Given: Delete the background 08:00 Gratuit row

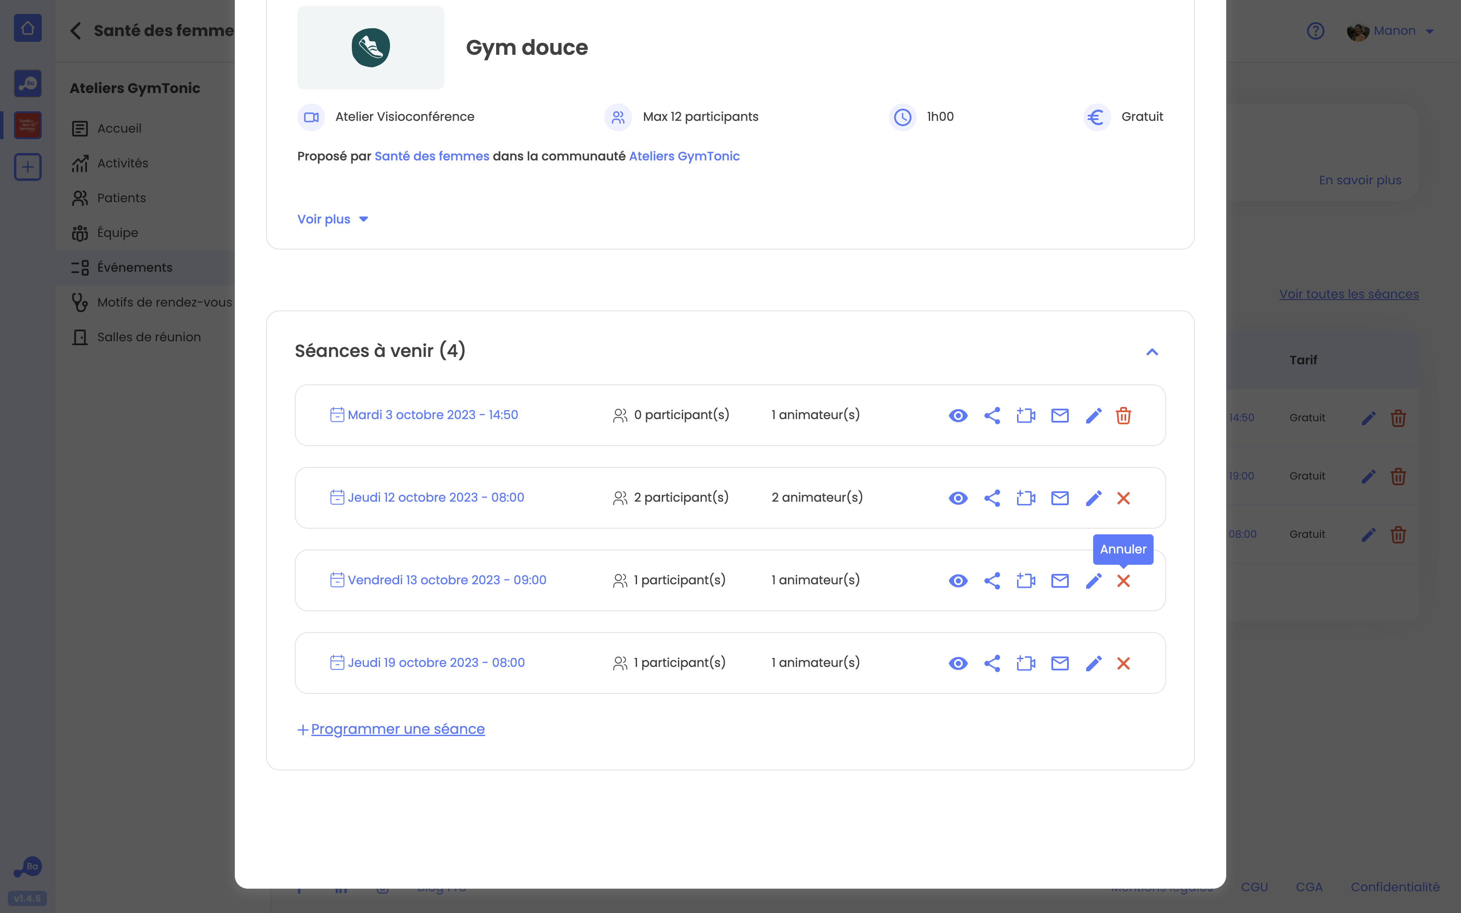Looking at the screenshot, I should point(1398,534).
